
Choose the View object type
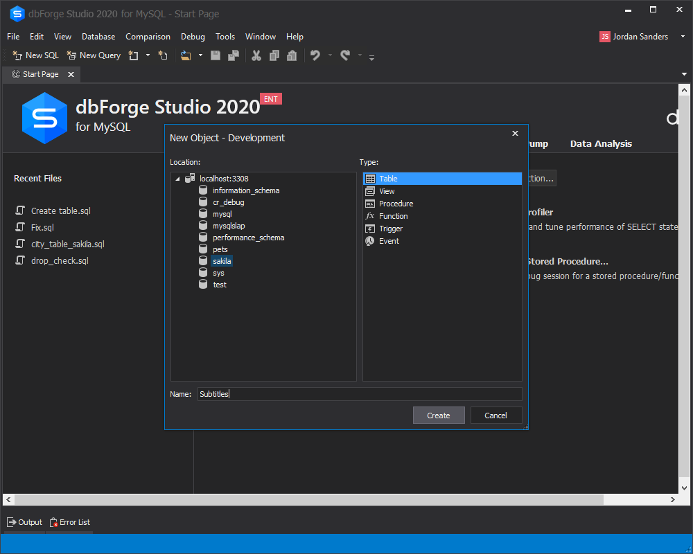point(442,191)
